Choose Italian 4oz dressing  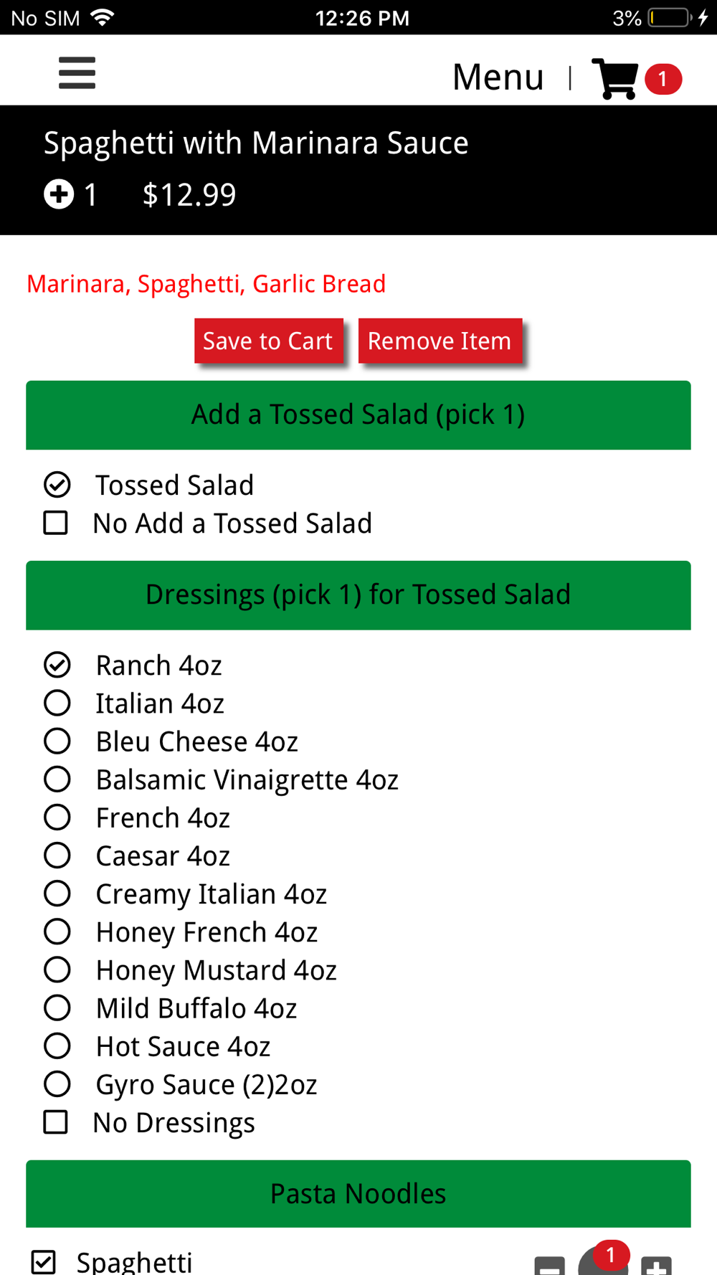click(x=57, y=703)
